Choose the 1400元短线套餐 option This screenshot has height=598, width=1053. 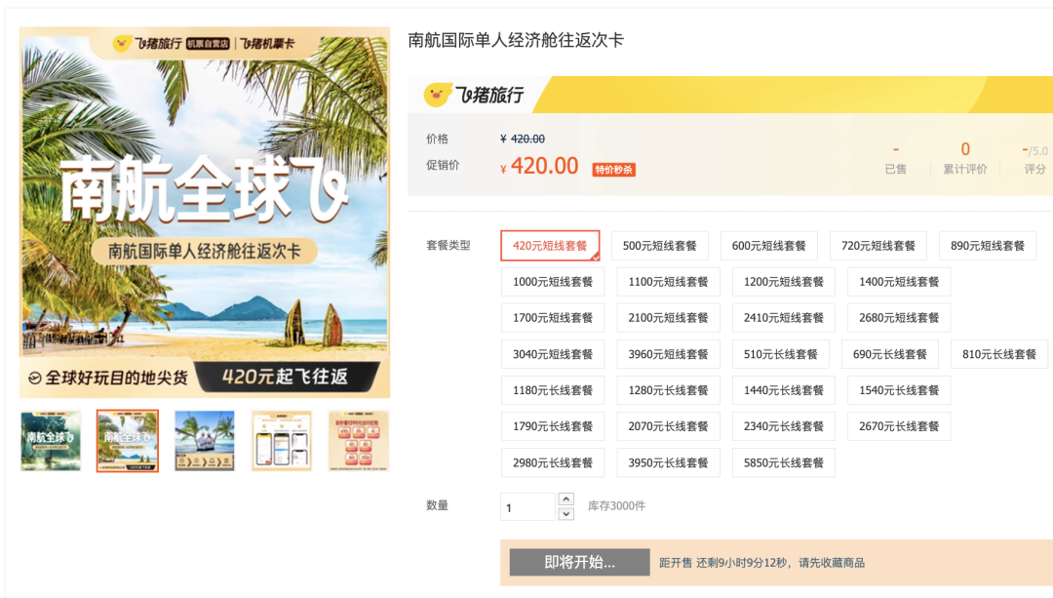899,282
